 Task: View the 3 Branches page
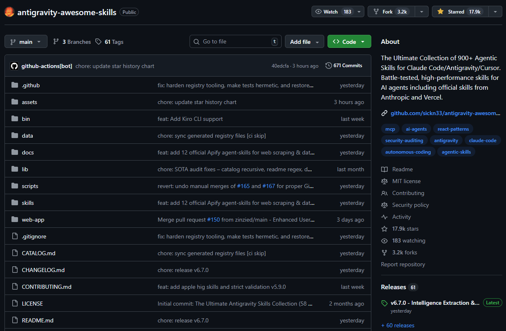click(72, 42)
